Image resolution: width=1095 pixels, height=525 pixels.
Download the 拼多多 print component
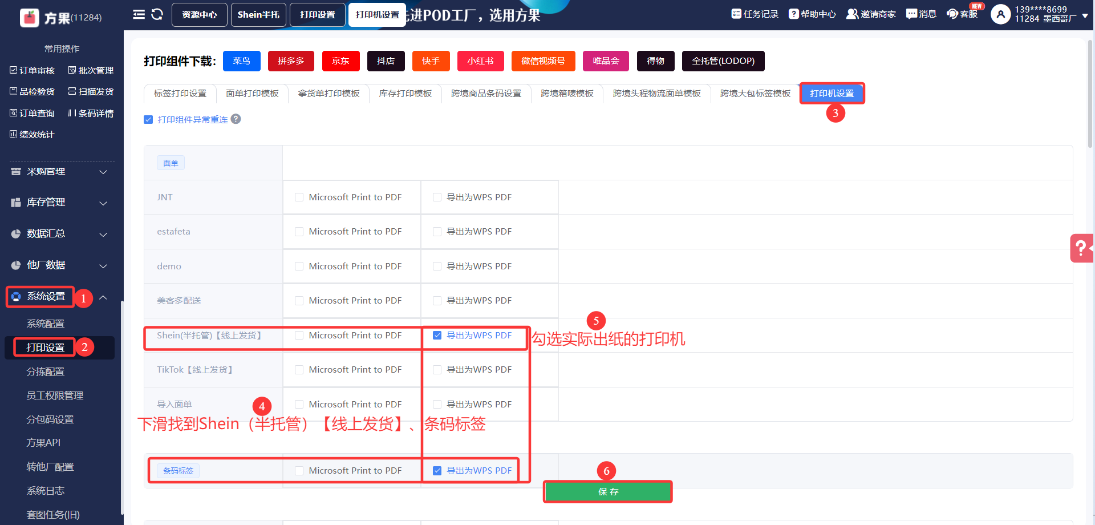click(291, 61)
